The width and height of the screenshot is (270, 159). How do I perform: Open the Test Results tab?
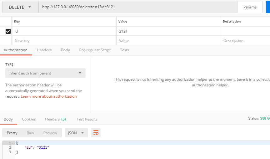[x=87, y=119]
